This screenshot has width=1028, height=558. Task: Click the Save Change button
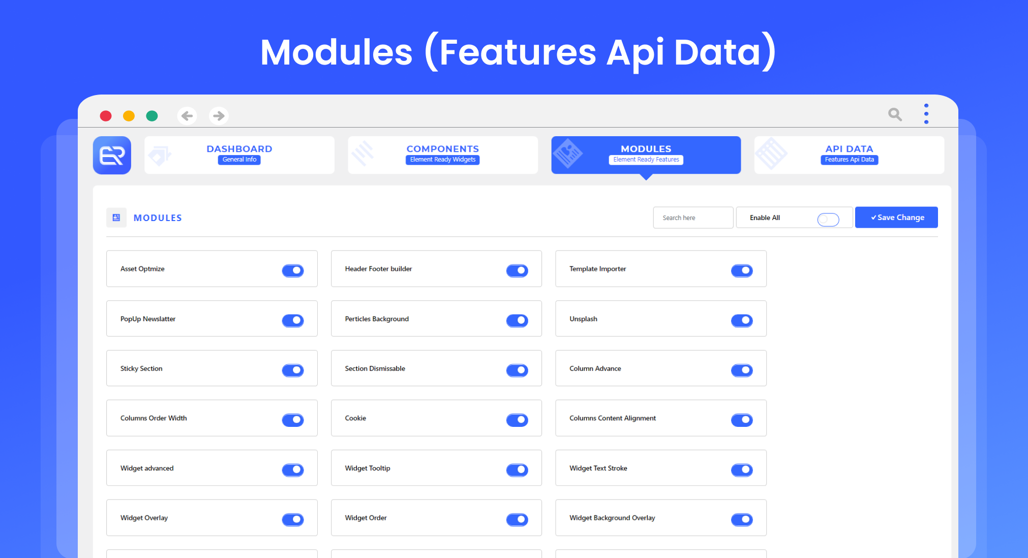point(897,218)
